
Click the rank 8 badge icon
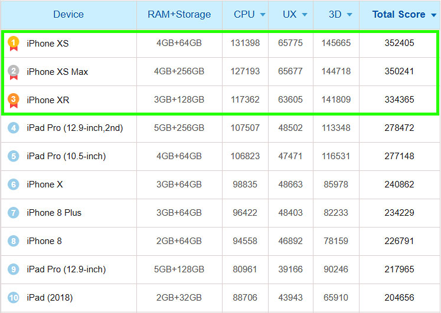13,241
